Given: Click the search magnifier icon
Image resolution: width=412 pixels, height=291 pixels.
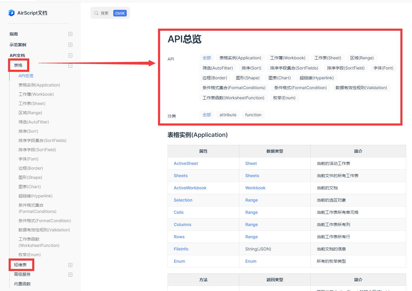Looking at the screenshot, I should [96, 13].
